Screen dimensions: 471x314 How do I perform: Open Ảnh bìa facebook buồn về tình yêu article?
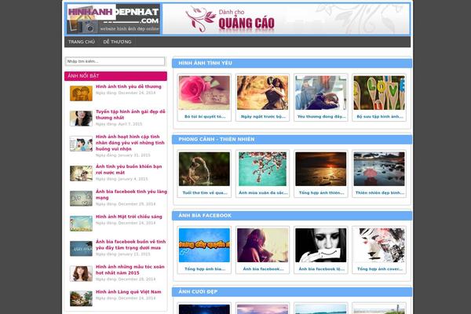(x=130, y=245)
